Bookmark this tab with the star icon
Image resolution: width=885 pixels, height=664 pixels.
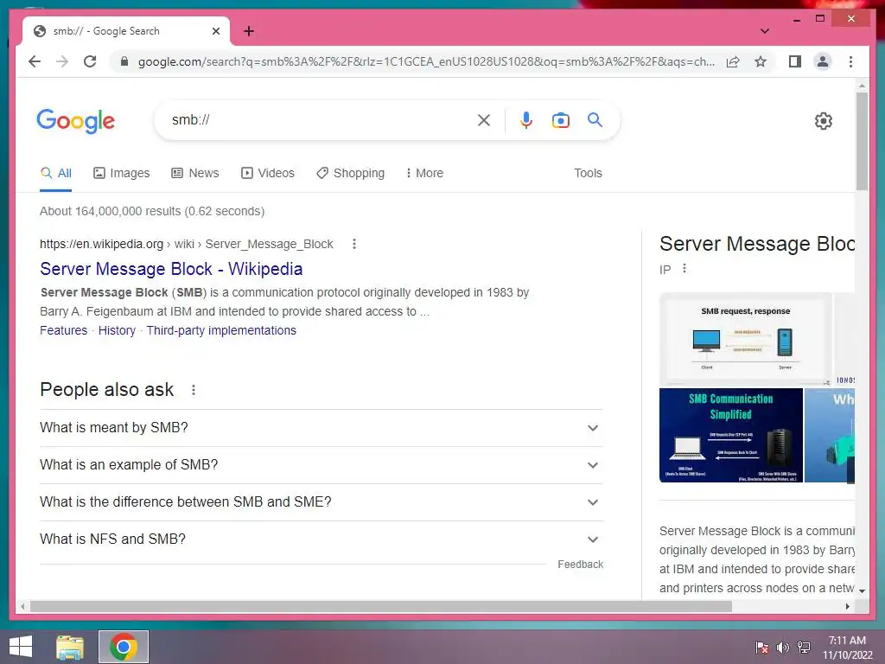(x=761, y=61)
